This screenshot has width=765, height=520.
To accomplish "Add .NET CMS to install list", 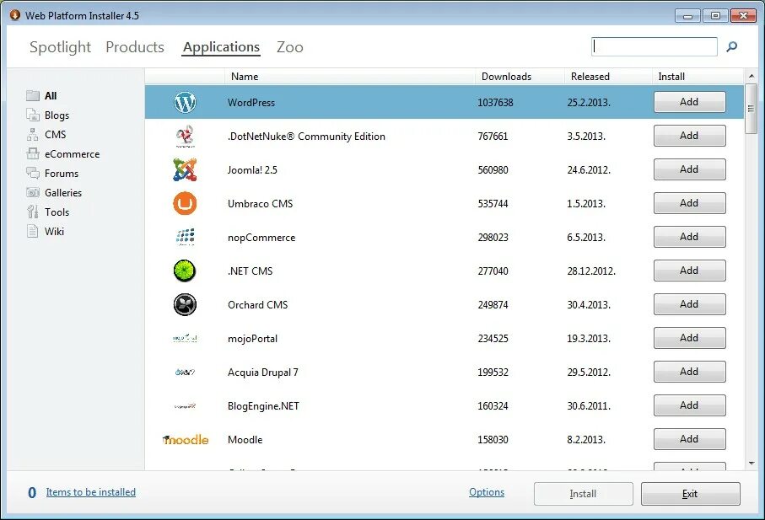I will (689, 270).
